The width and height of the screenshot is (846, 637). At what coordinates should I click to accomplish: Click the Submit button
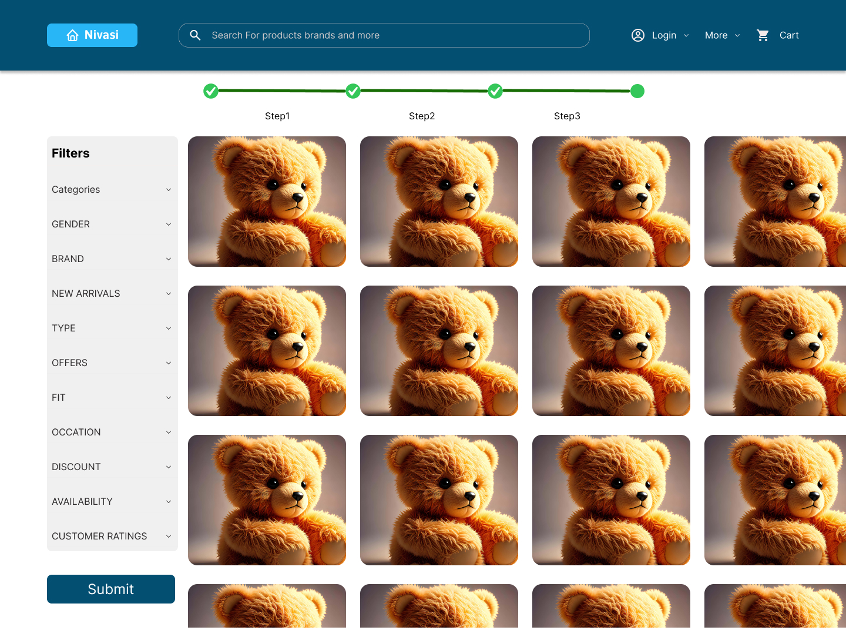coord(111,589)
